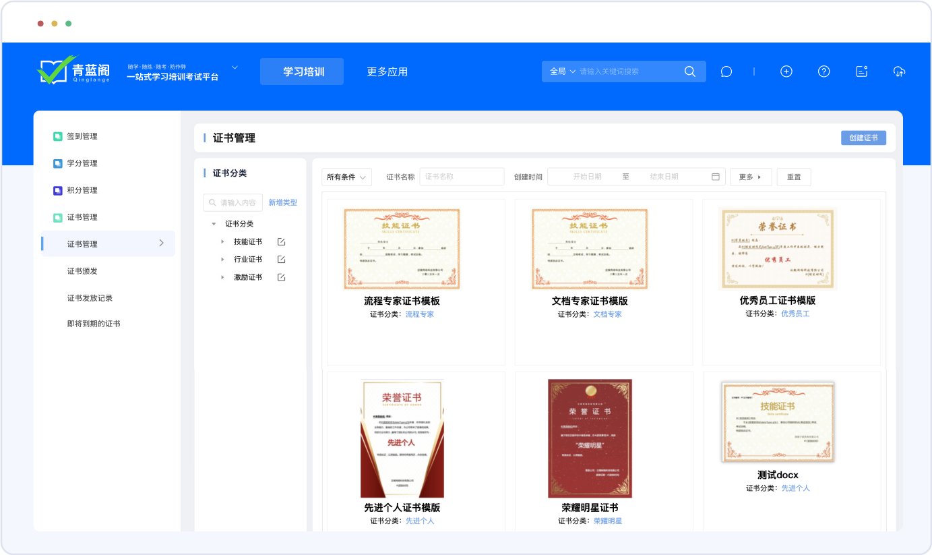Click the search magnifier icon

(689, 71)
